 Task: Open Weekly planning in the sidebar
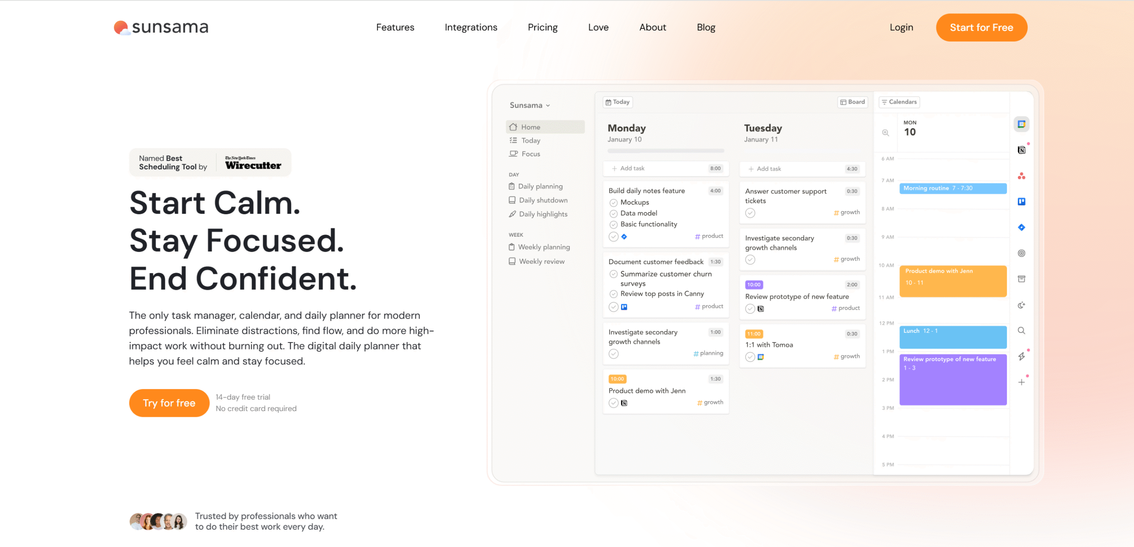[x=540, y=247]
